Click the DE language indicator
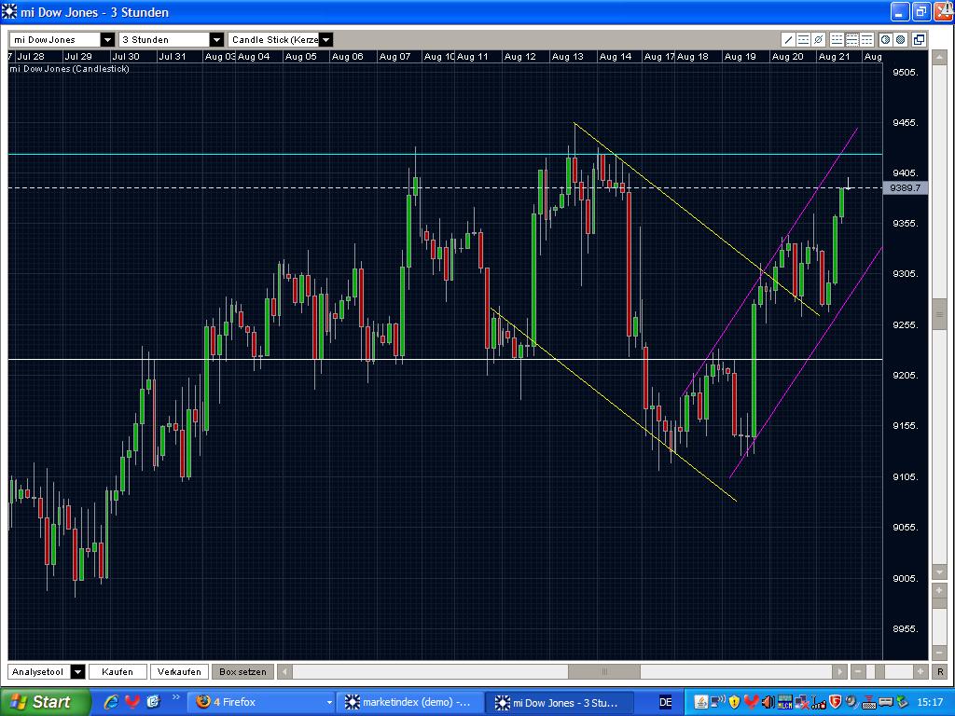This screenshot has width=955, height=716. pyautogui.click(x=666, y=703)
